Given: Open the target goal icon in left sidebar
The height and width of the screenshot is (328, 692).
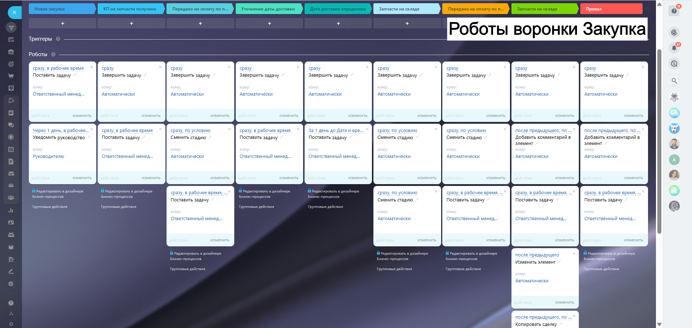Looking at the screenshot, I should 11,64.
